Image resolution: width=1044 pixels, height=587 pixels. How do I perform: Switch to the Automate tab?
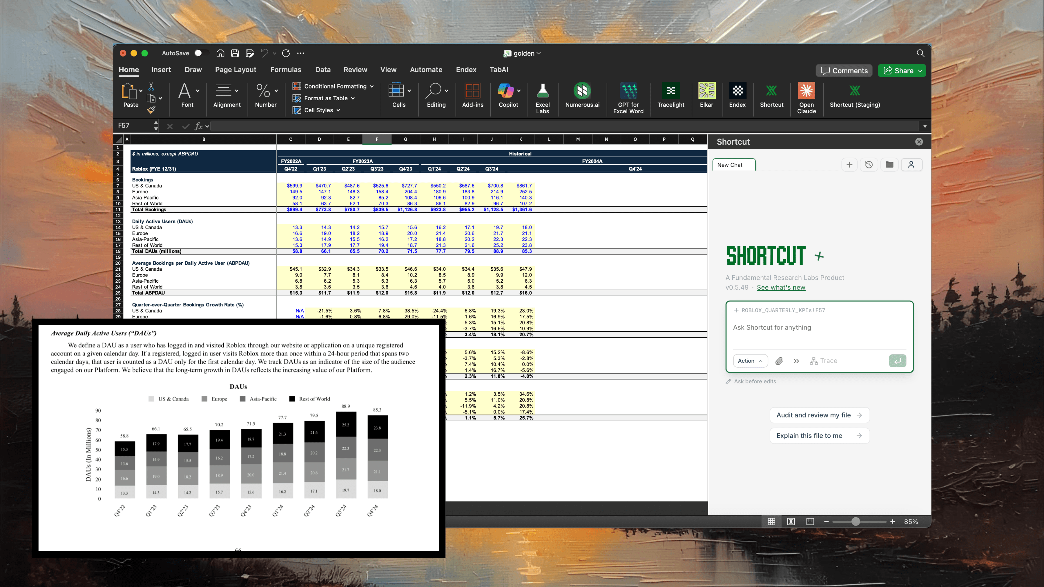pyautogui.click(x=425, y=70)
